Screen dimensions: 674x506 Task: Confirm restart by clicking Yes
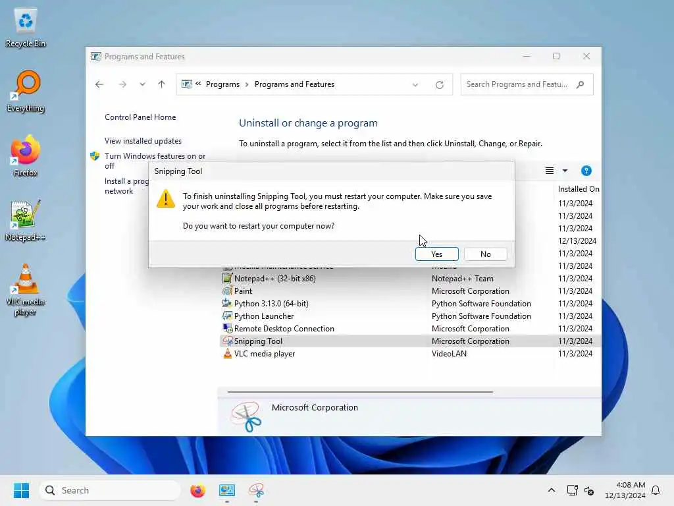click(x=437, y=254)
